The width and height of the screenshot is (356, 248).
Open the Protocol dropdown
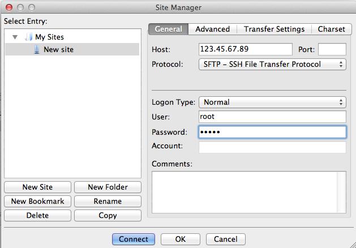272,65
